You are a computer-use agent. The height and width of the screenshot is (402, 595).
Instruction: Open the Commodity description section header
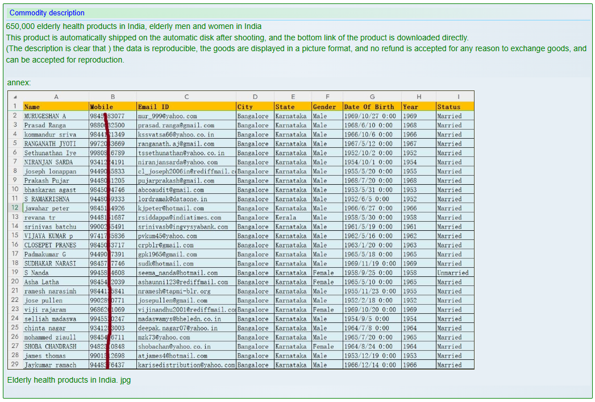coord(47,13)
